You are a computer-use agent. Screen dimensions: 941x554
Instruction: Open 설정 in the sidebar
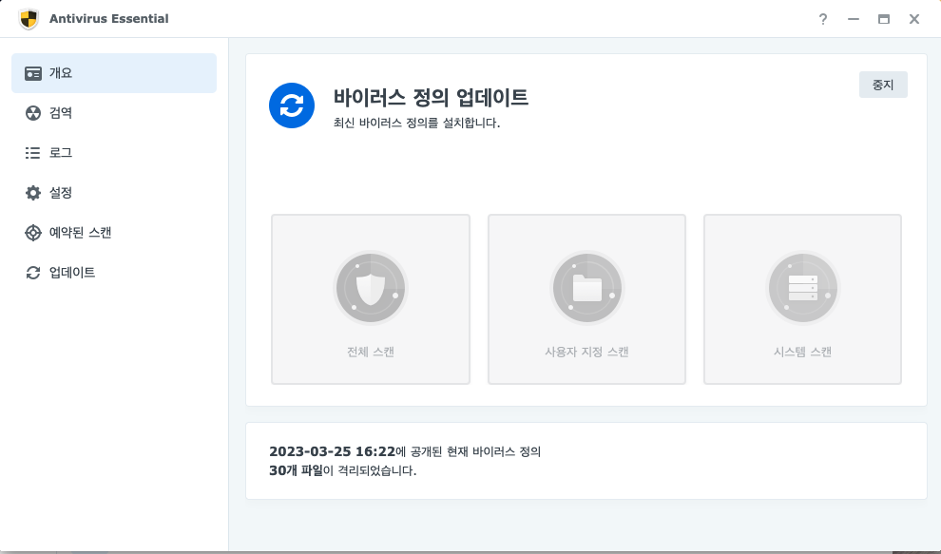114,193
